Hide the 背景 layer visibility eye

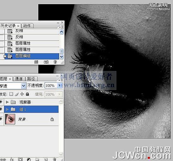(1, 119)
